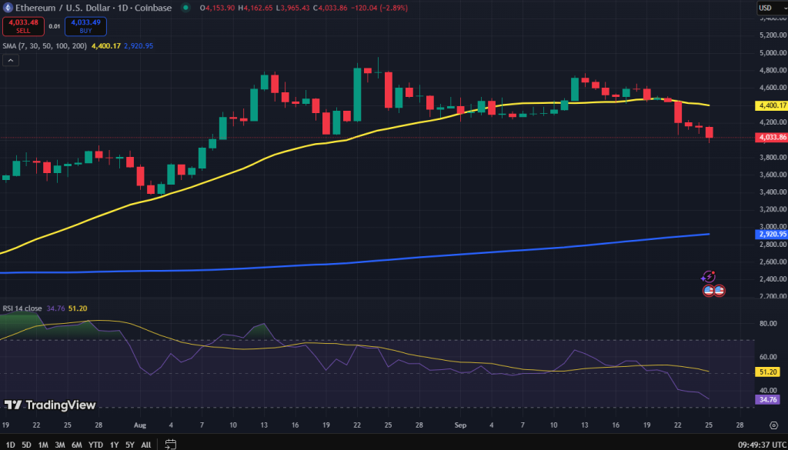Open the Ethereum / U.S. Dollar symbol title
The height and width of the screenshot is (450, 788).
(93, 8)
